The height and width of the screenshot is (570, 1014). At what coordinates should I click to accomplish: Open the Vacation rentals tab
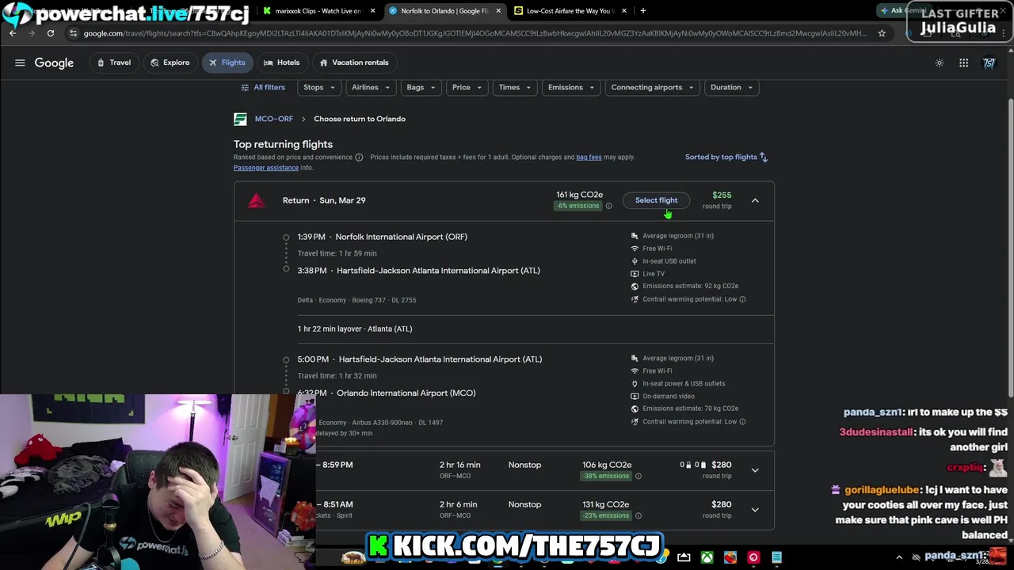tap(353, 63)
